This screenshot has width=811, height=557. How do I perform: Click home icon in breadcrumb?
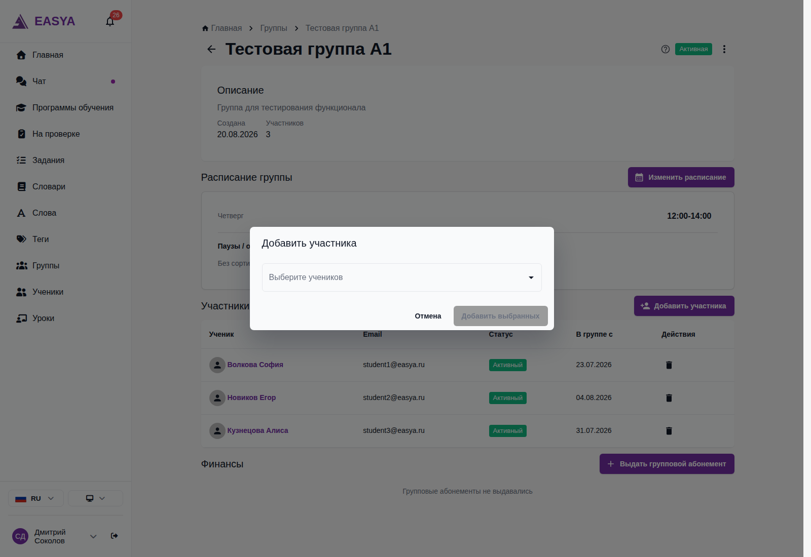[205, 28]
